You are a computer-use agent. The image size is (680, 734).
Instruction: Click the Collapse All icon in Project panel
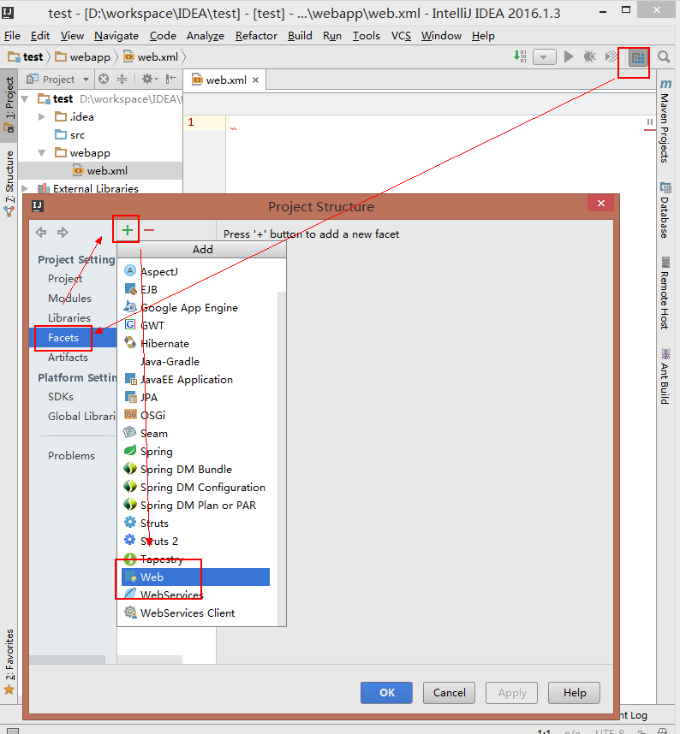pos(122,79)
